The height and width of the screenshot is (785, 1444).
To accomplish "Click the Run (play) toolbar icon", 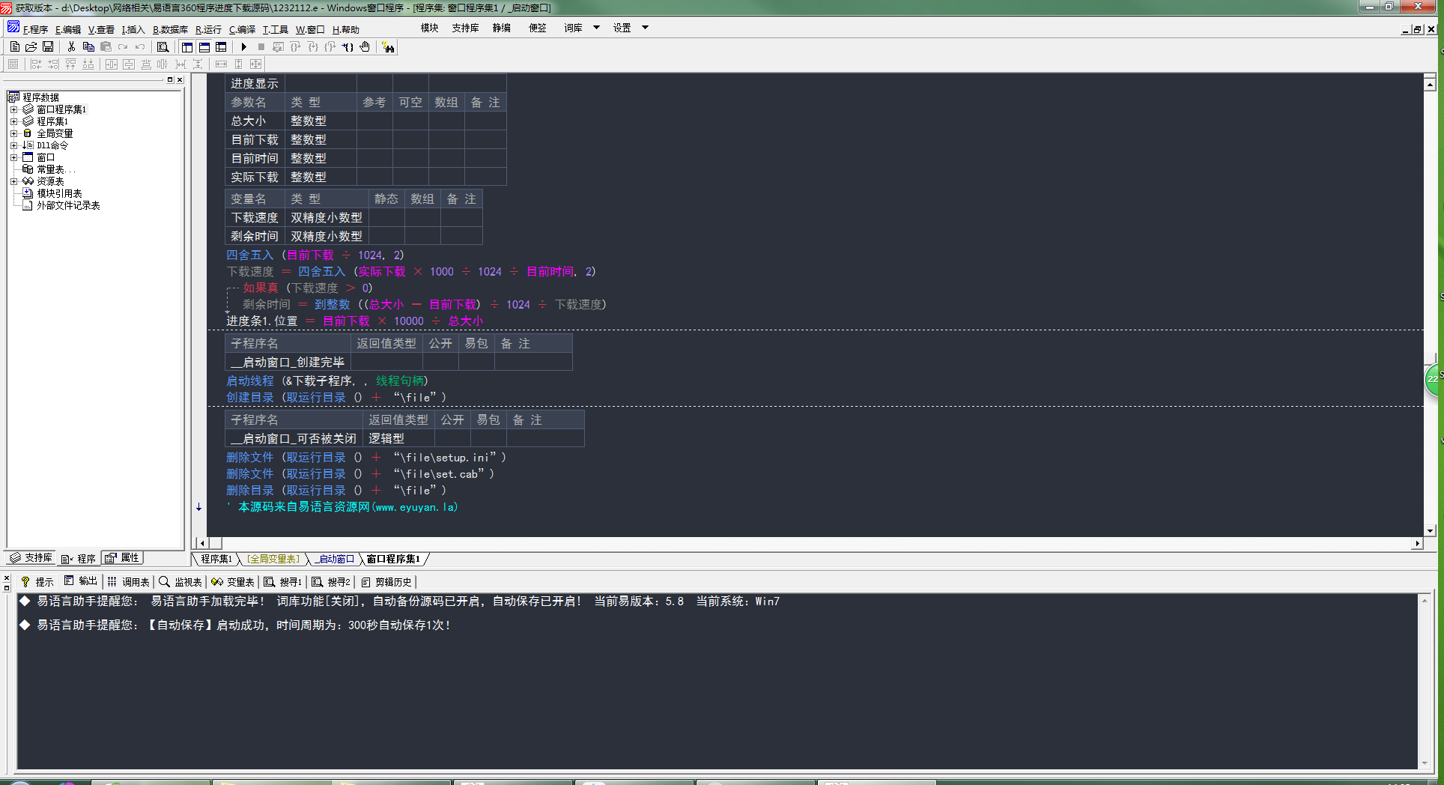I will coord(244,47).
